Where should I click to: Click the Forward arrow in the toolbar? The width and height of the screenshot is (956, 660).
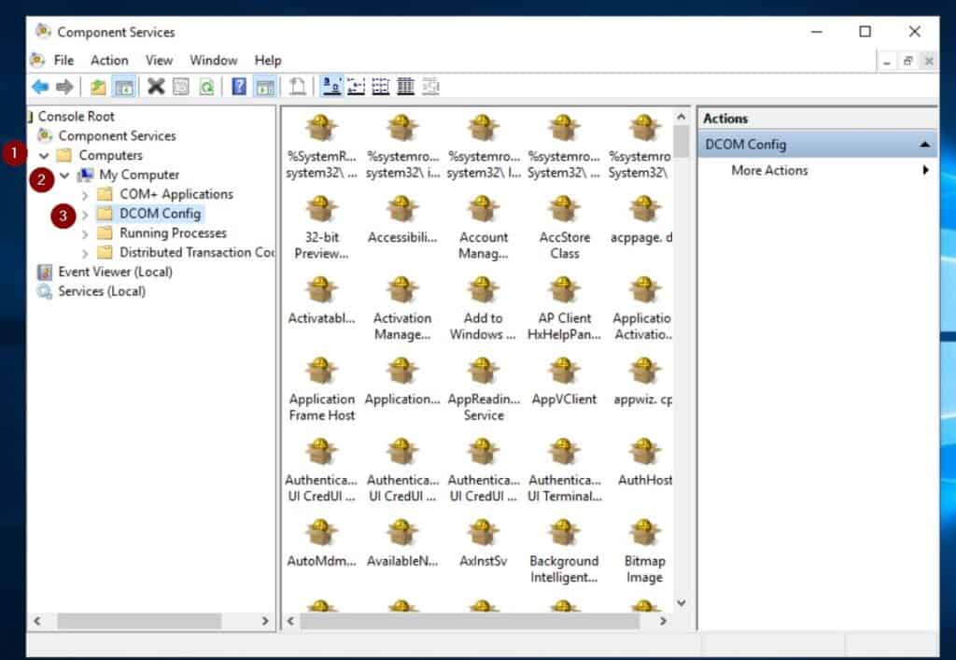pyautogui.click(x=64, y=87)
